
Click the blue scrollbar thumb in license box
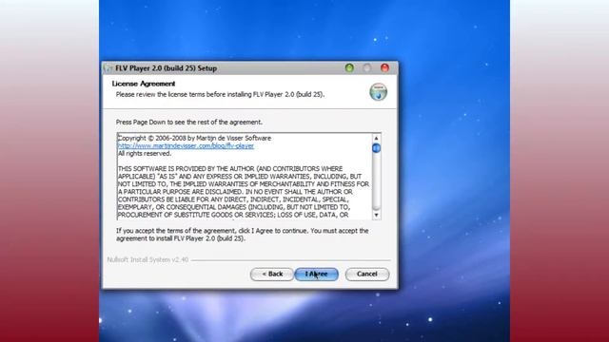coord(376,148)
